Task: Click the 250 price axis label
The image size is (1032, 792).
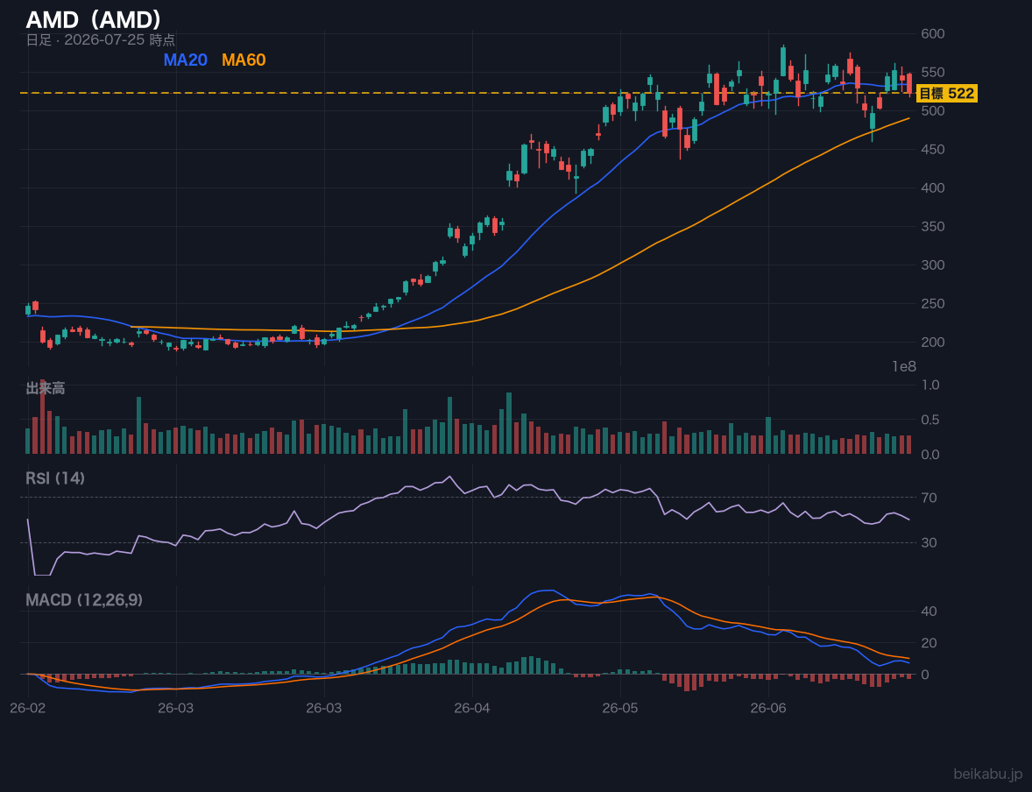Action: pos(933,303)
